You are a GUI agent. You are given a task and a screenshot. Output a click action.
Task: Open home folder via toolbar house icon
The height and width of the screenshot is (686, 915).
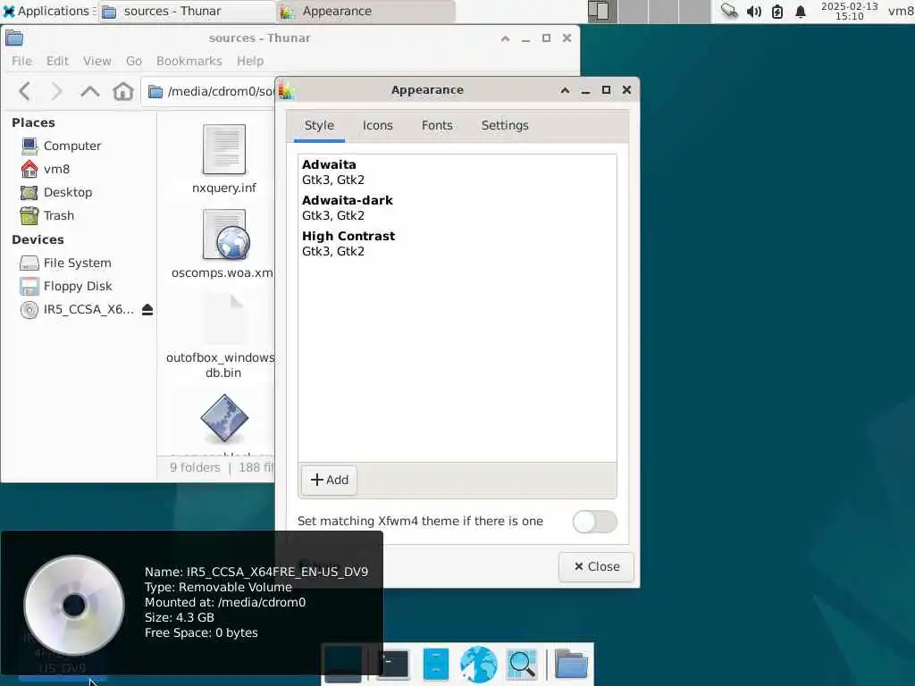pos(123,92)
